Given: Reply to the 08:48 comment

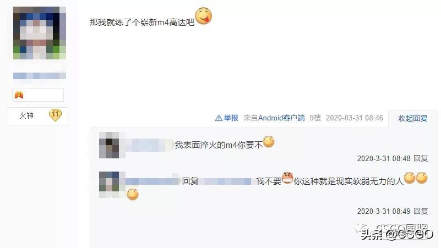Looking at the screenshot, I should coord(421,158).
